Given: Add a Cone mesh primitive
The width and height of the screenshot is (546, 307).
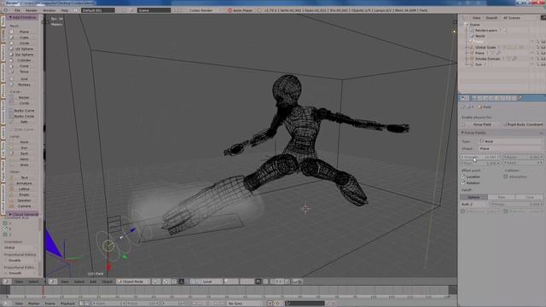Looking at the screenshot, I should (24, 66).
